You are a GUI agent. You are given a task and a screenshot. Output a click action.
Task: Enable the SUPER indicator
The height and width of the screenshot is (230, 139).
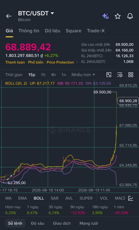click(86, 198)
